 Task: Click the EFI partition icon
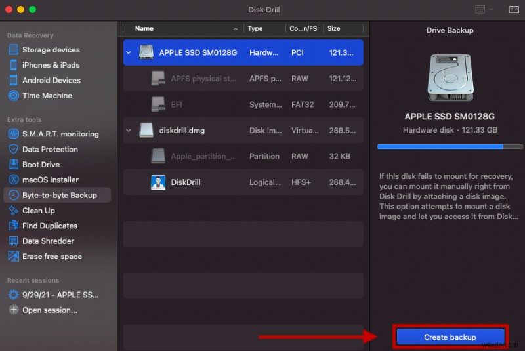(x=158, y=104)
